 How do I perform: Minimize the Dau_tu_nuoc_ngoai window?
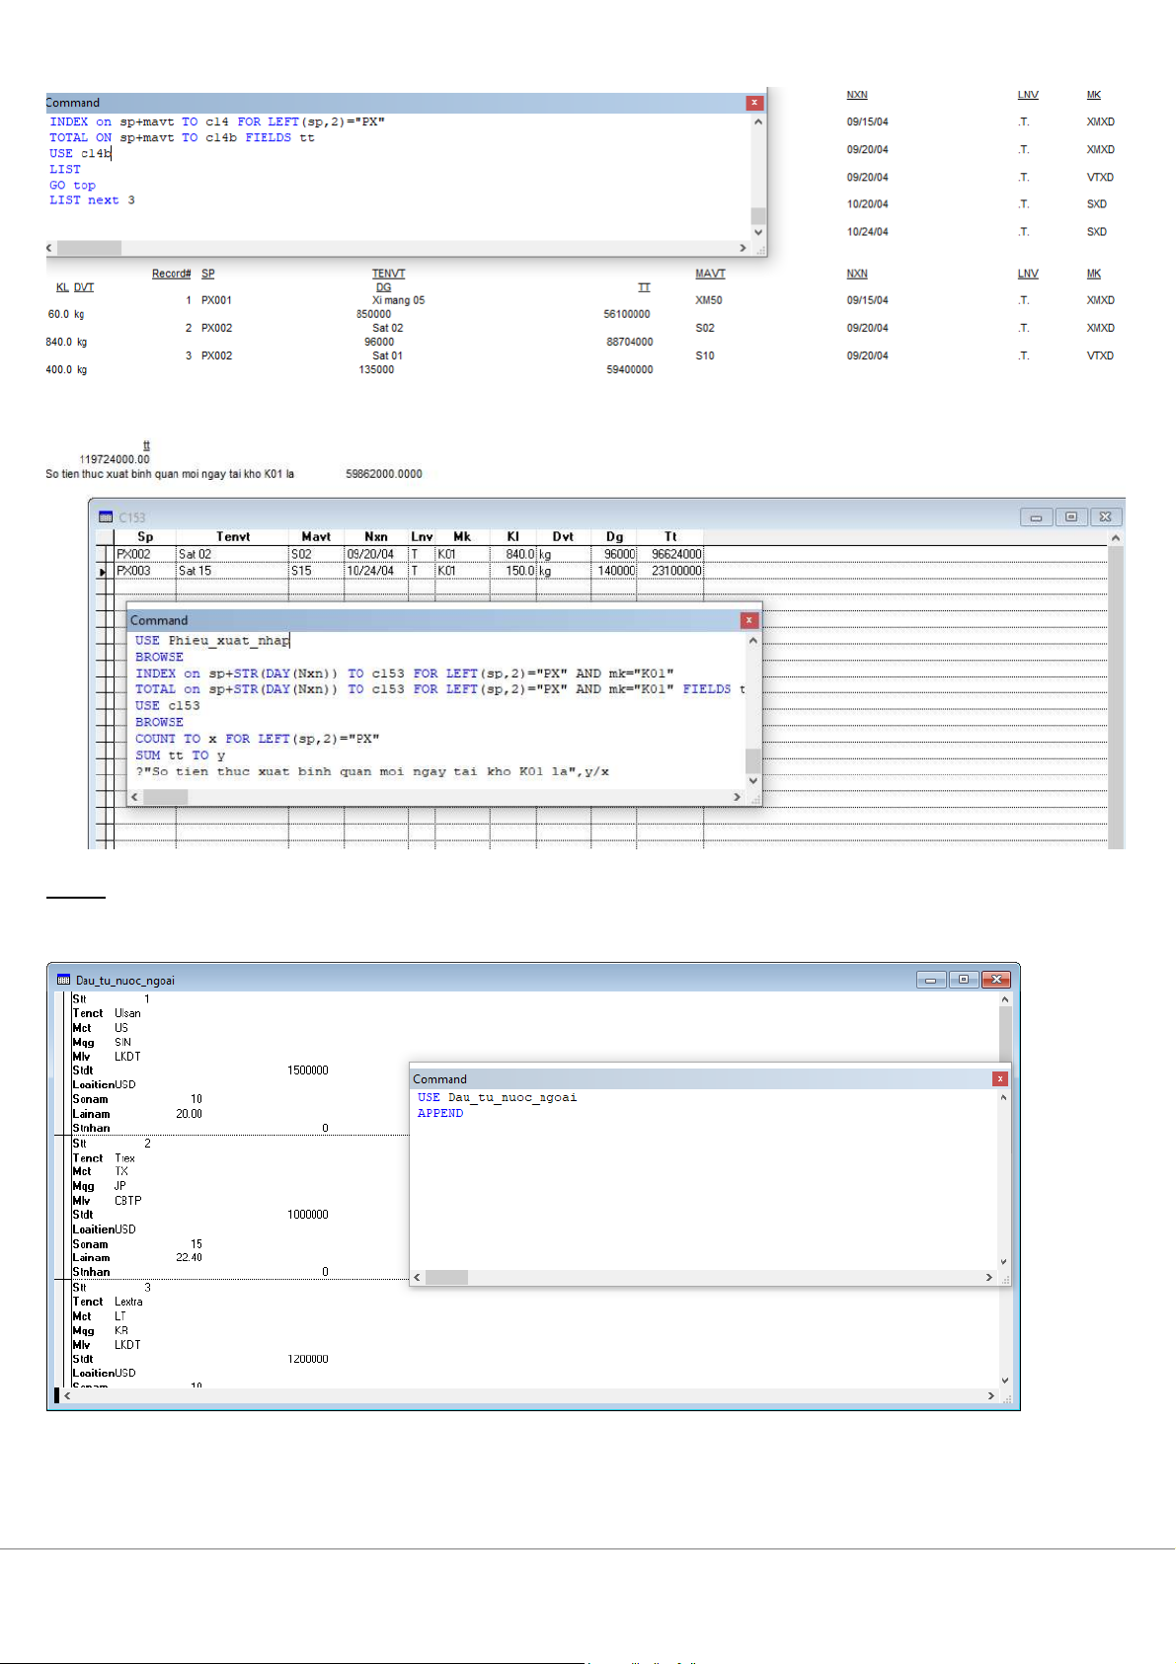[930, 980]
